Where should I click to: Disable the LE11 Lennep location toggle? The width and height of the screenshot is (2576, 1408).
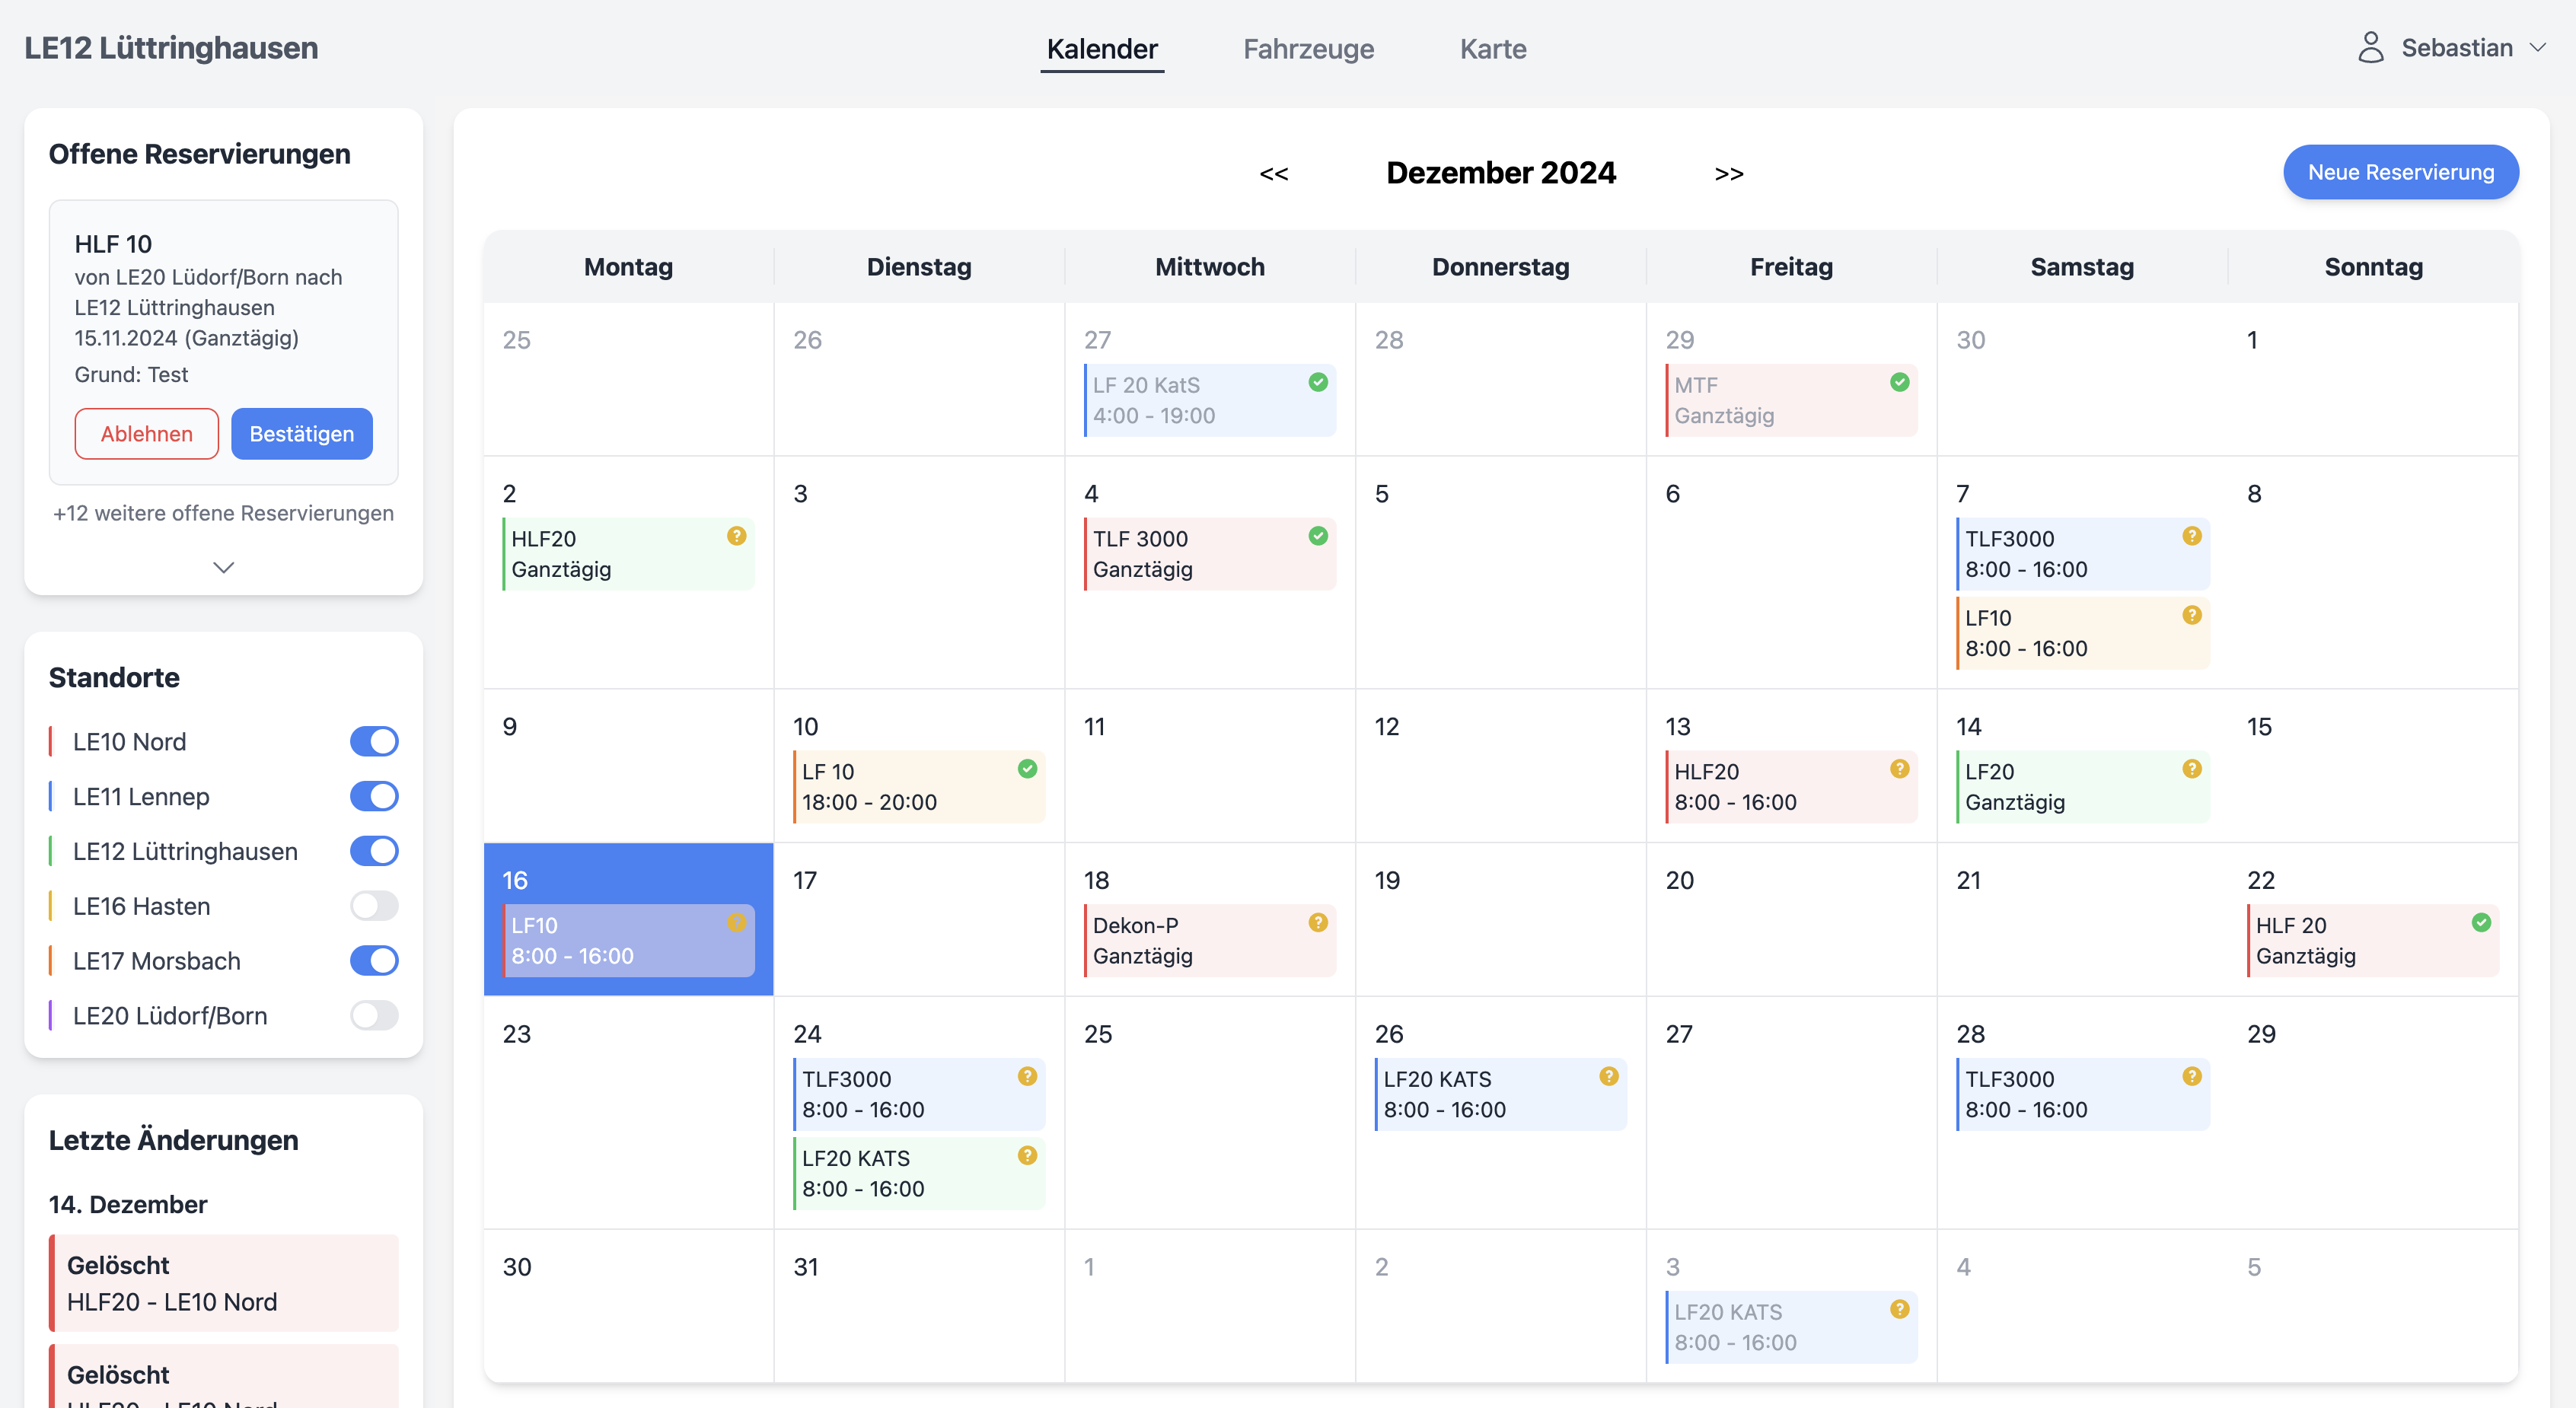[x=374, y=796]
